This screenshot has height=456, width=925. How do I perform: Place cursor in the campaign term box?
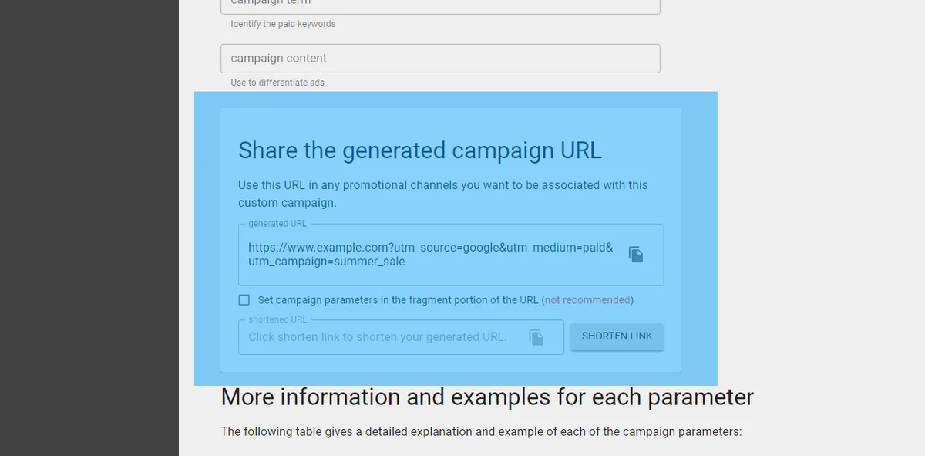[x=439, y=4]
